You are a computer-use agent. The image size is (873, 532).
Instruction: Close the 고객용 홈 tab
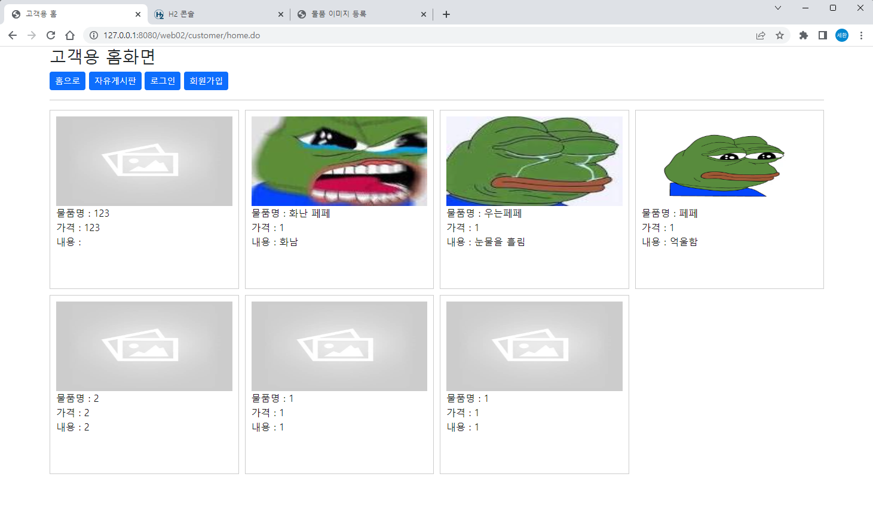[138, 14]
